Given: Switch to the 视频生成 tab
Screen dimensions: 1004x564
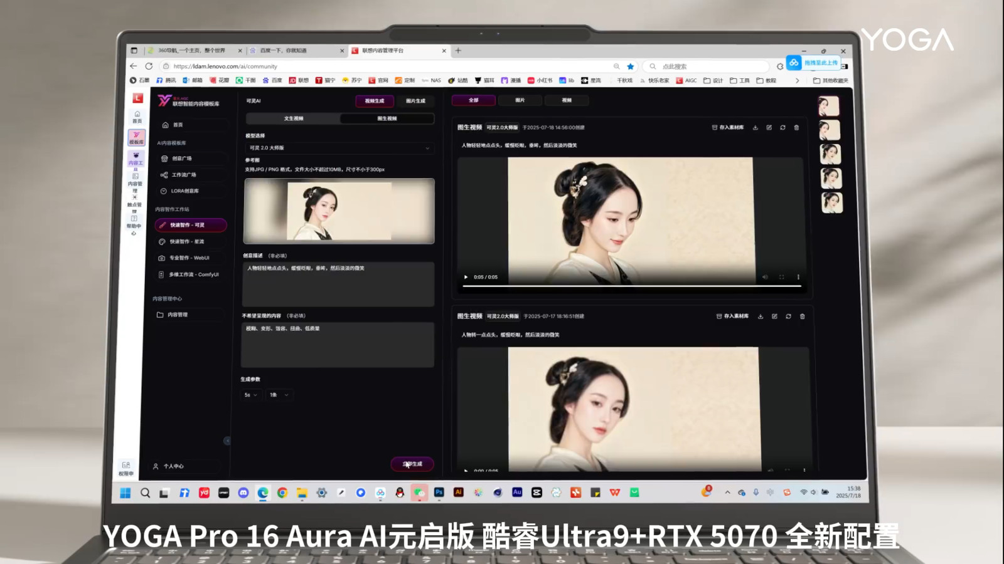Looking at the screenshot, I should point(375,101).
